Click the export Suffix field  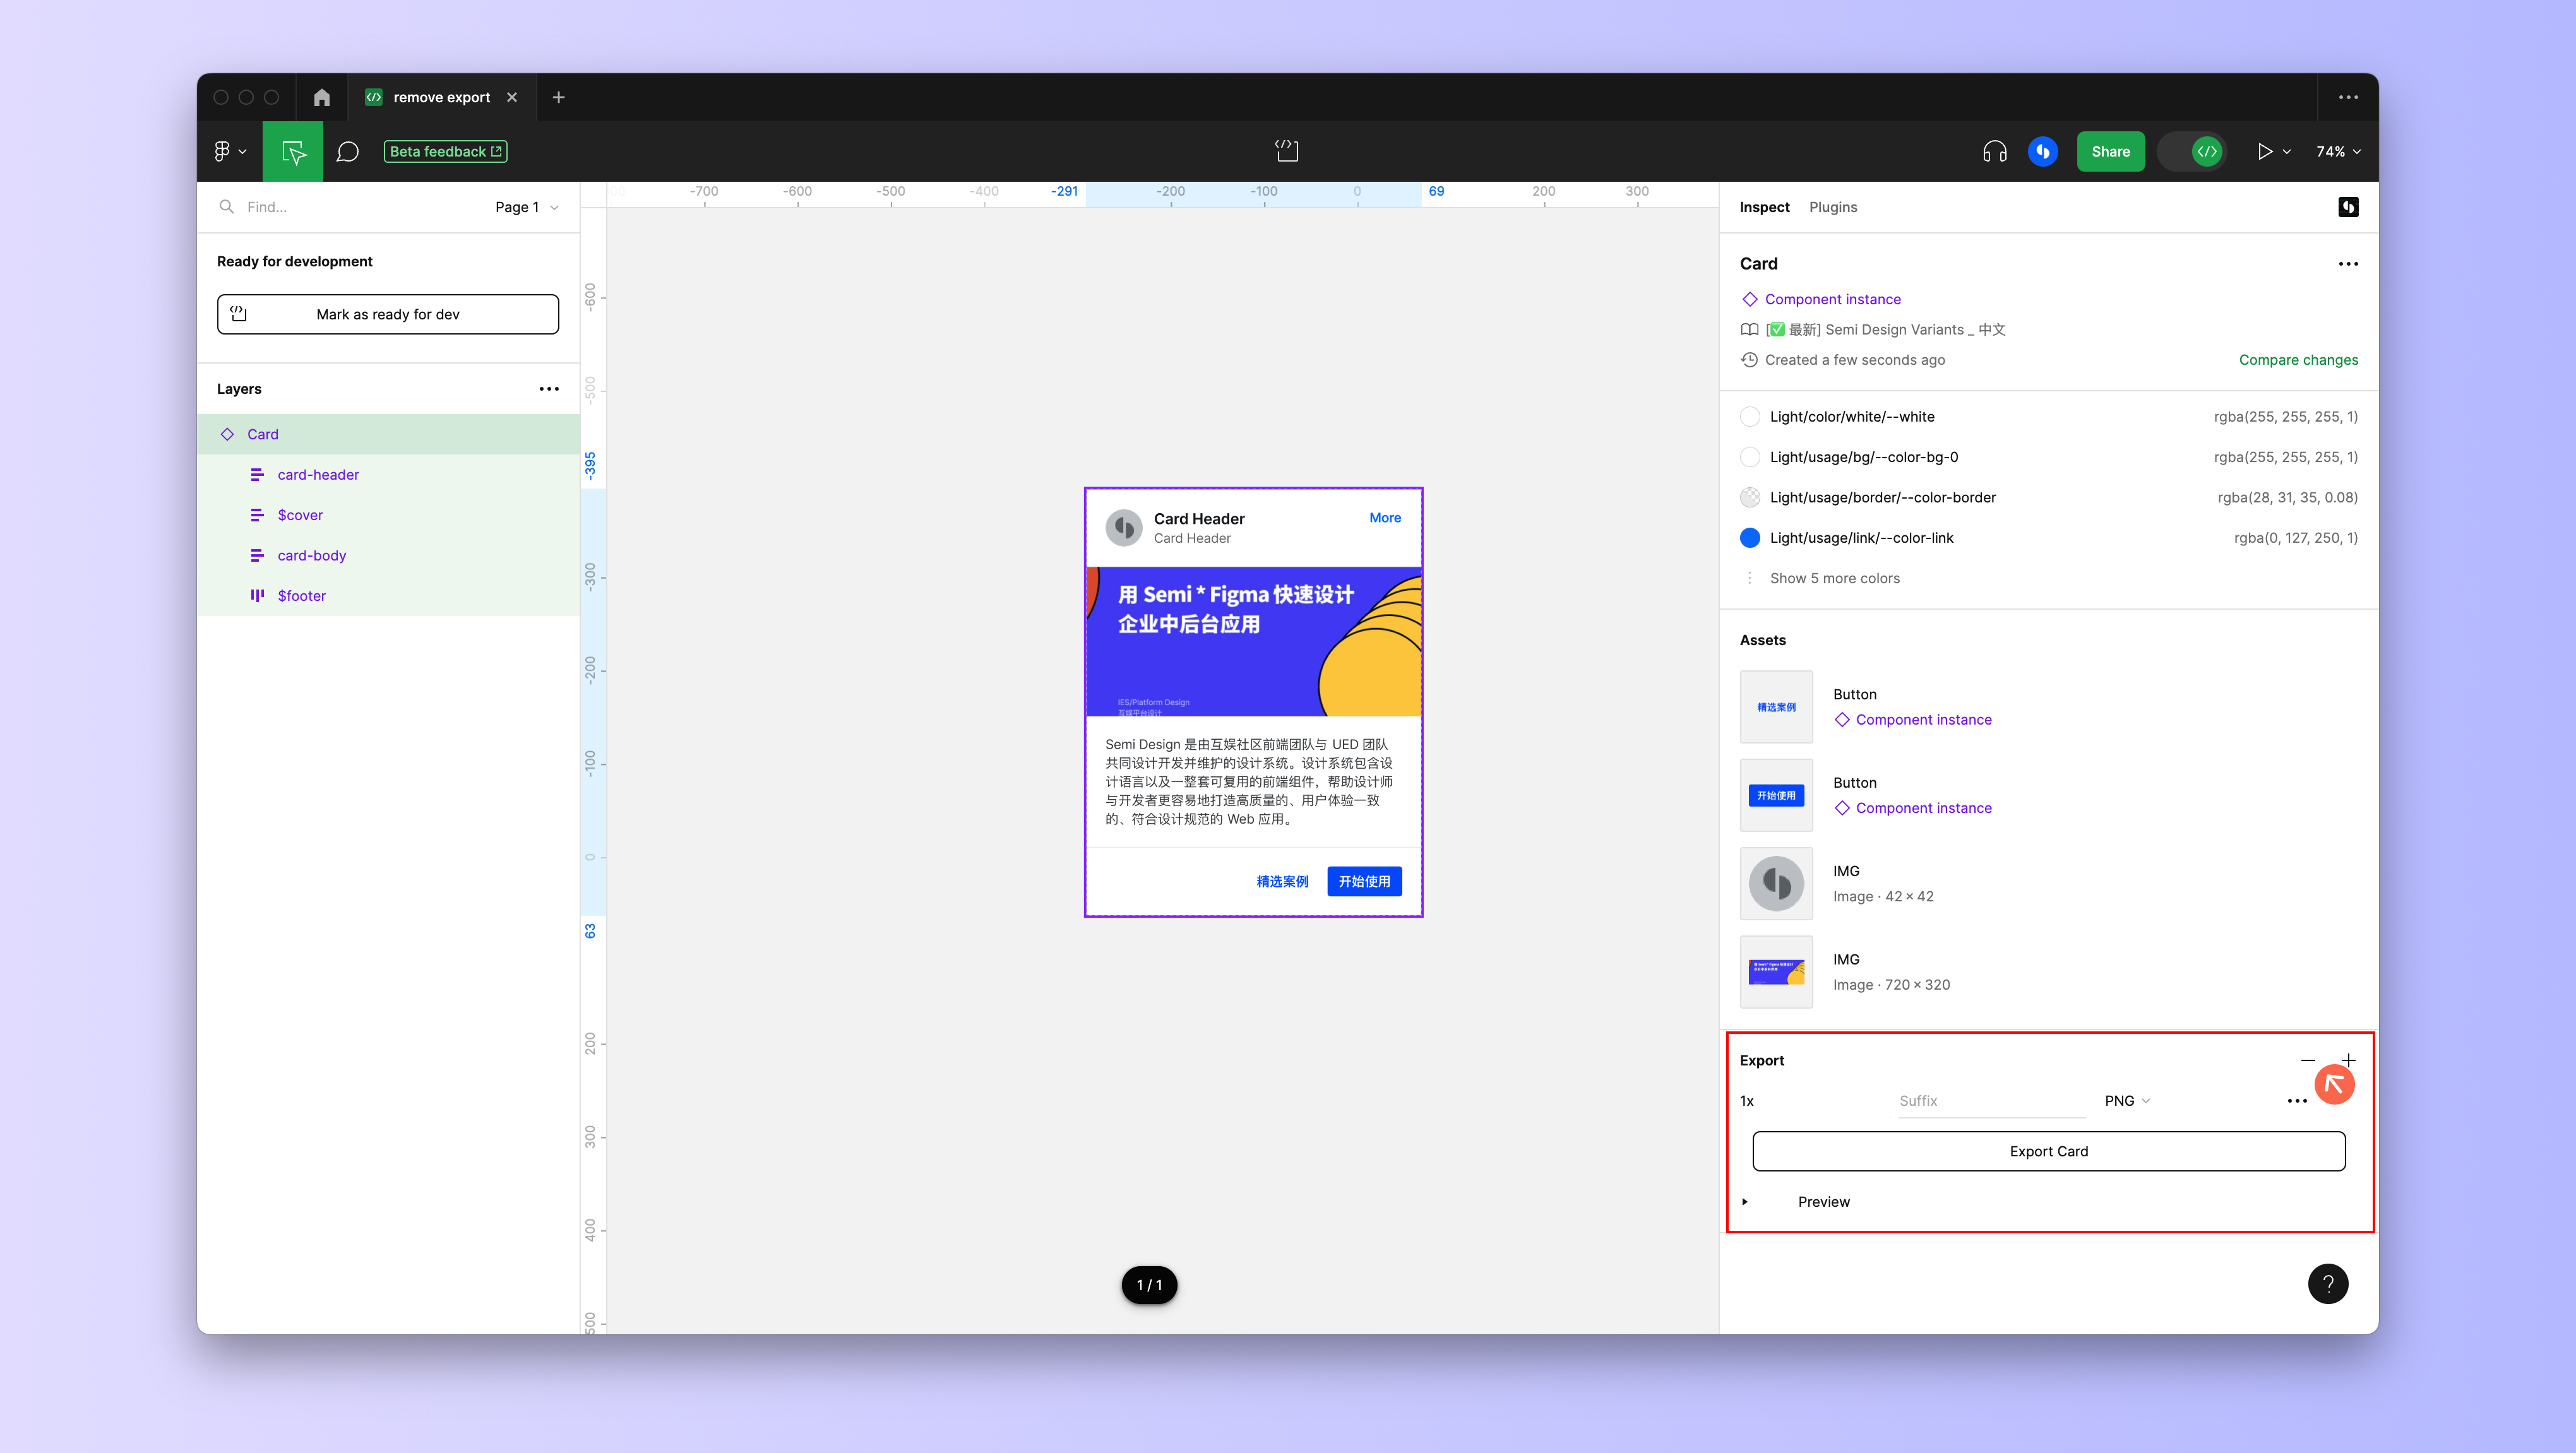1992,1100
